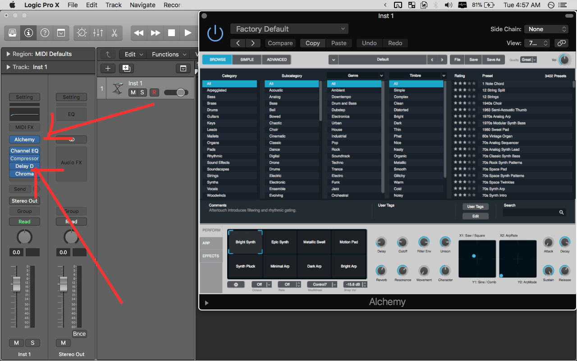
Task: Switch to the ADVANCED tab in Alchemy
Action: (277, 60)
